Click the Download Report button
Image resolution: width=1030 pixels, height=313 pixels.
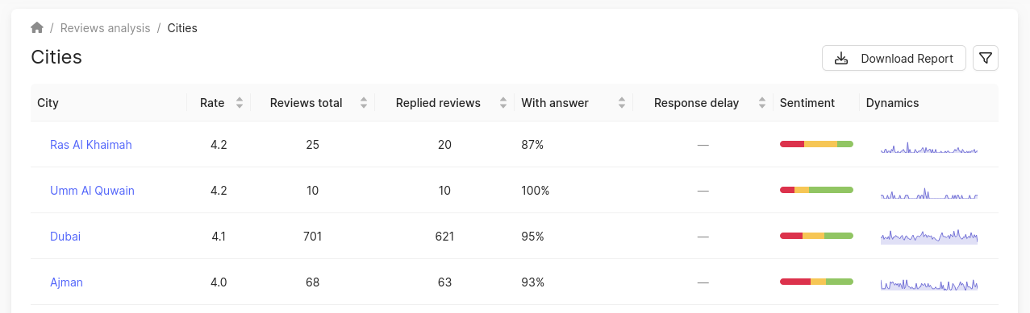click(x=894, y=58)
